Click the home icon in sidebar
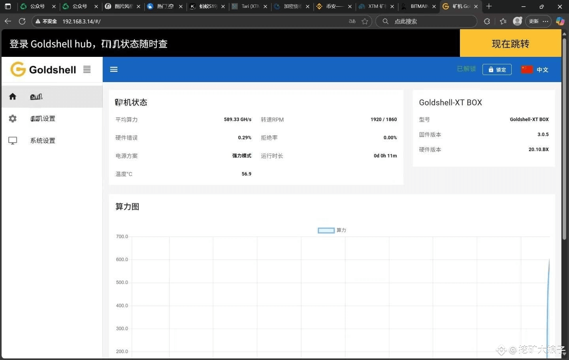Image resolution: width=569 pixels, height=360 pixels. pos(13,97)
